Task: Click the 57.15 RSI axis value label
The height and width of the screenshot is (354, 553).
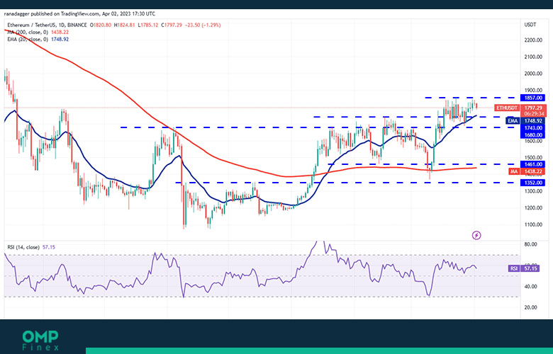Action: click(530, 268)
